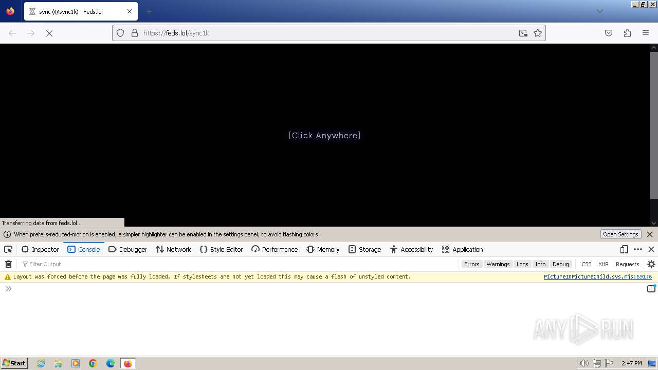Toggle the XHR filter
658x370 pixels.
tap(604, 264)
